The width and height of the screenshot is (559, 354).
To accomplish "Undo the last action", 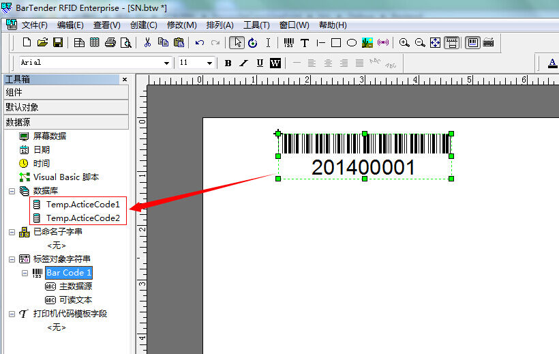I will pyautogui.click(x=200, y=42).
